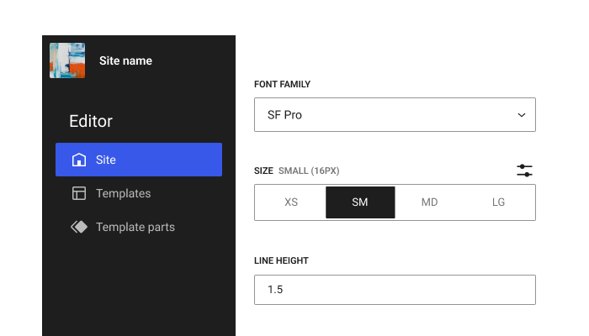Click the Font Family label
The width and height of the screenshot is (589, 336).
click(283, 85)
